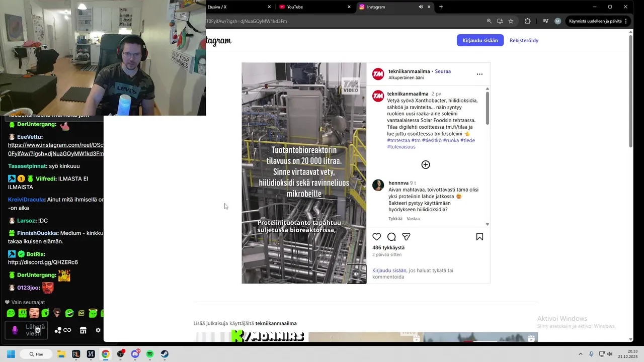The image size is (644, 362).
Task: Open the emote picker smiley in chat input
Action: tap(38, 330)
